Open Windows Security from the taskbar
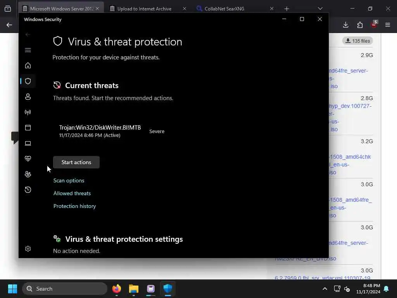The width and height of the screenshot is (397, 298). click(x=168, y=289)
